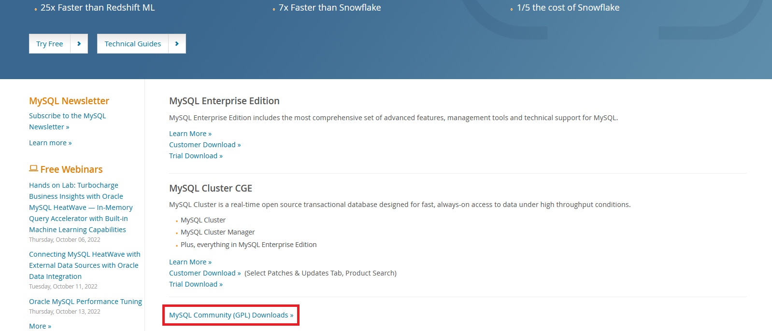Click the arrow icon beside Technical Guides
The width and height of the screenshot is (772, 331).
177,43
